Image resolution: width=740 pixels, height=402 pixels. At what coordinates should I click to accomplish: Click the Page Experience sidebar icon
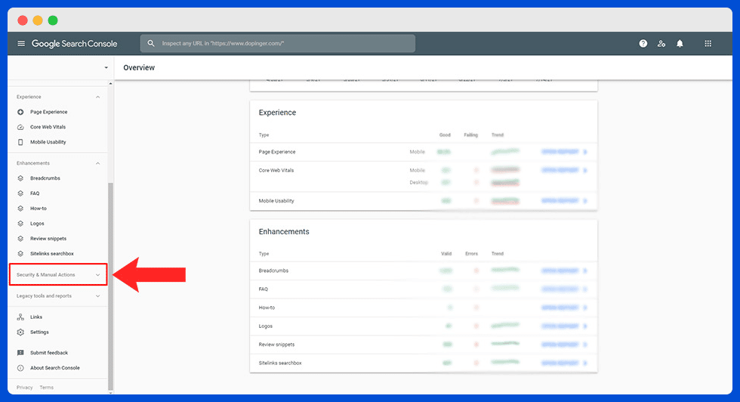click(20, 112)
